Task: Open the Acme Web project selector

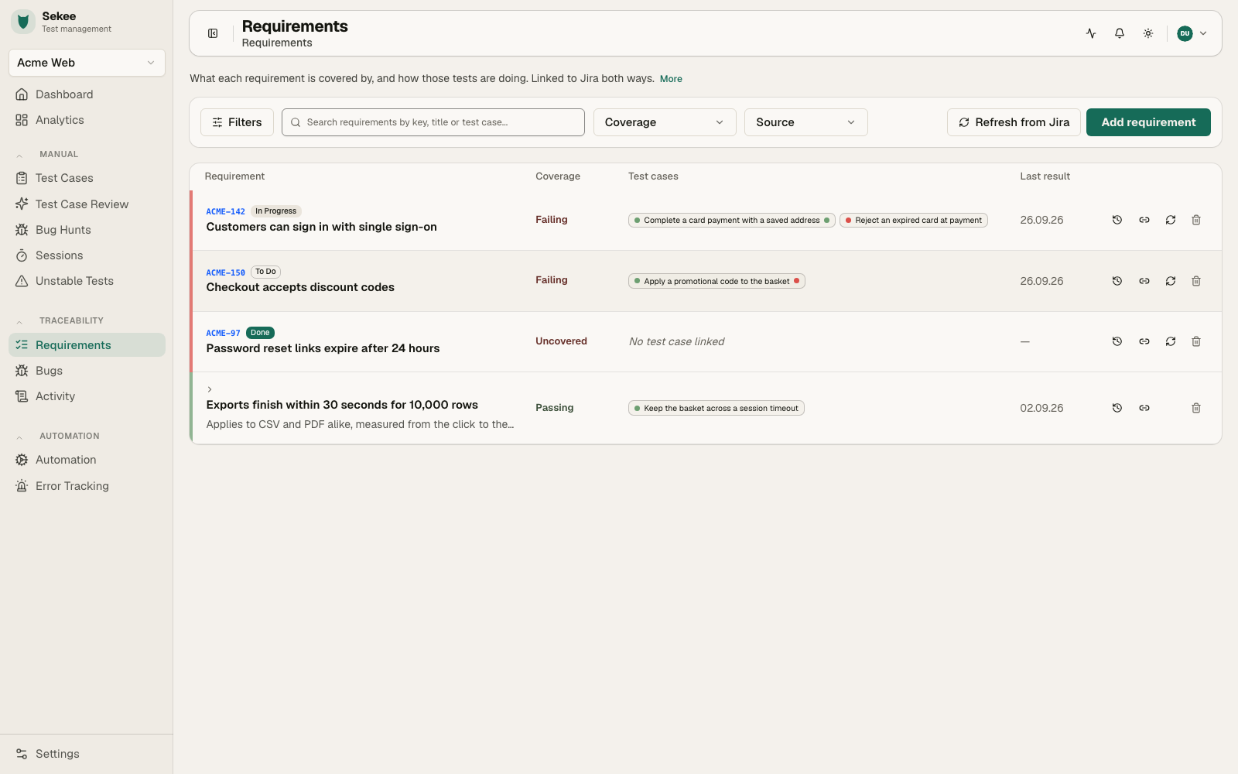Action: (87, 63)
